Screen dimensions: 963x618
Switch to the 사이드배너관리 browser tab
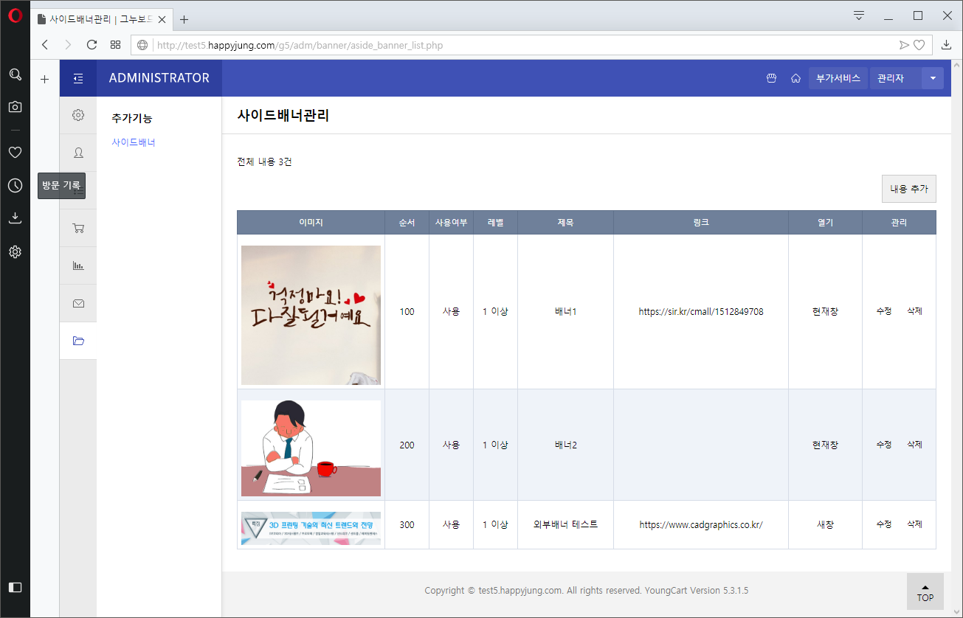click(x=96, y=19)
